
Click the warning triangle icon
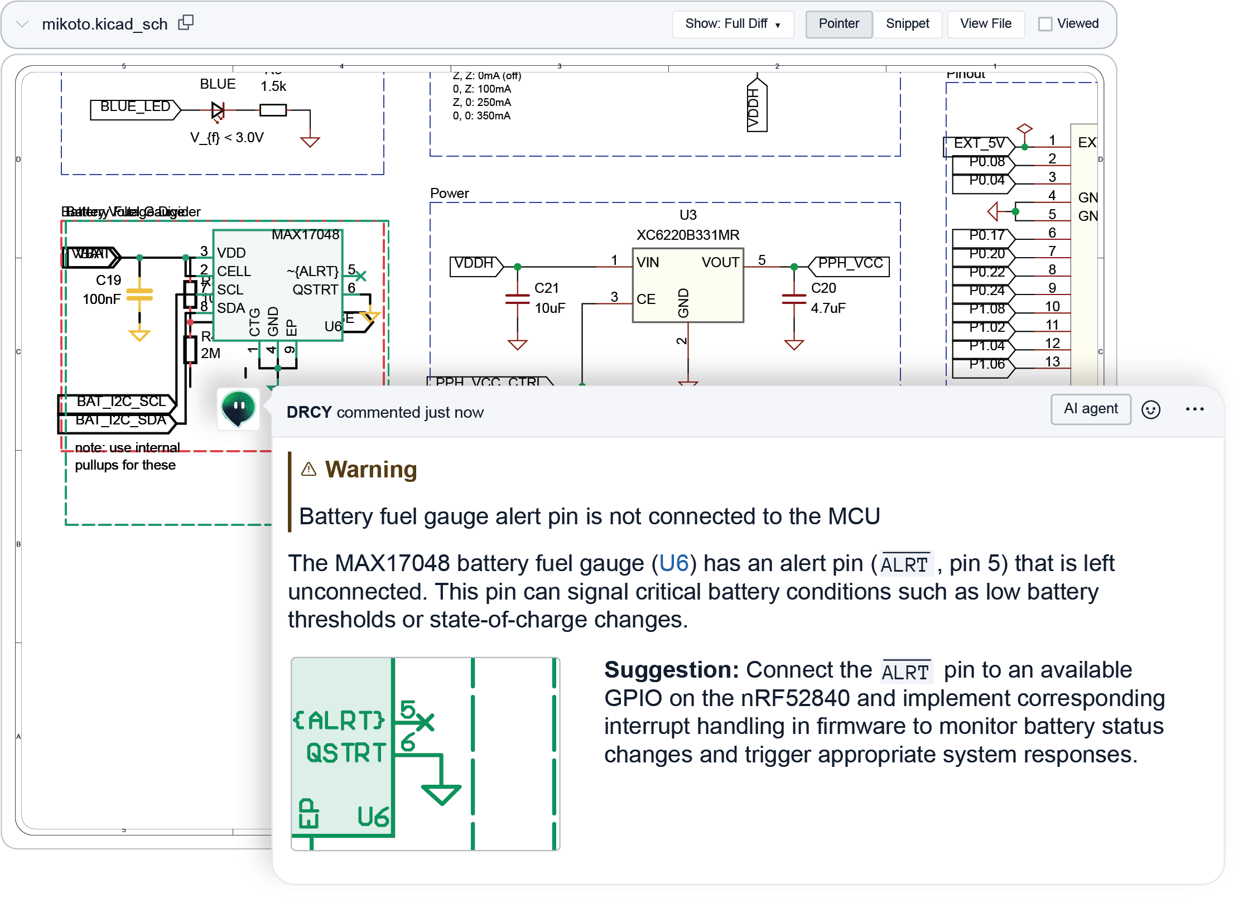tap(309, 469)
